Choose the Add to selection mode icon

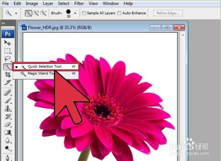coord(36,13)
